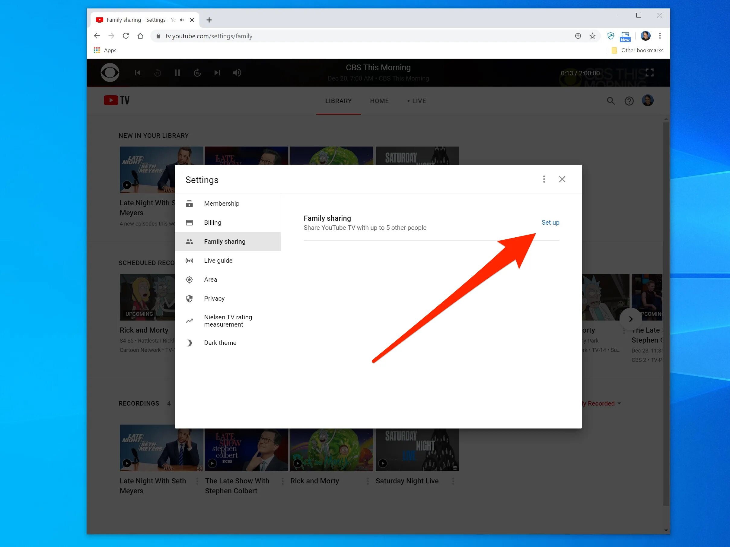
Task: Select Family sharing in settings sidebar
Action: 228,241
